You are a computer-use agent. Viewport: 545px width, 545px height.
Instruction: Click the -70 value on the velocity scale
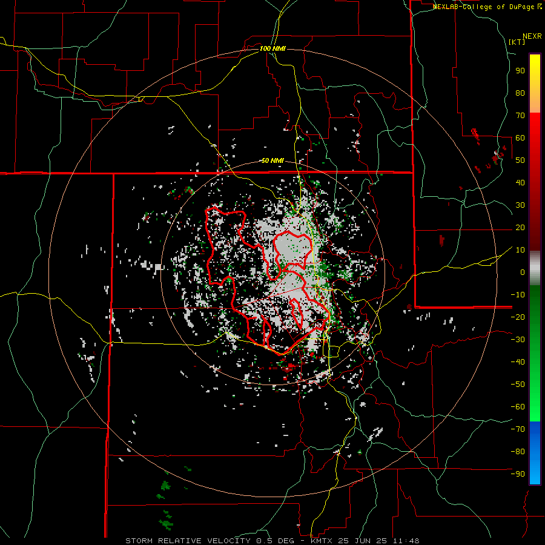coord(518,429)
